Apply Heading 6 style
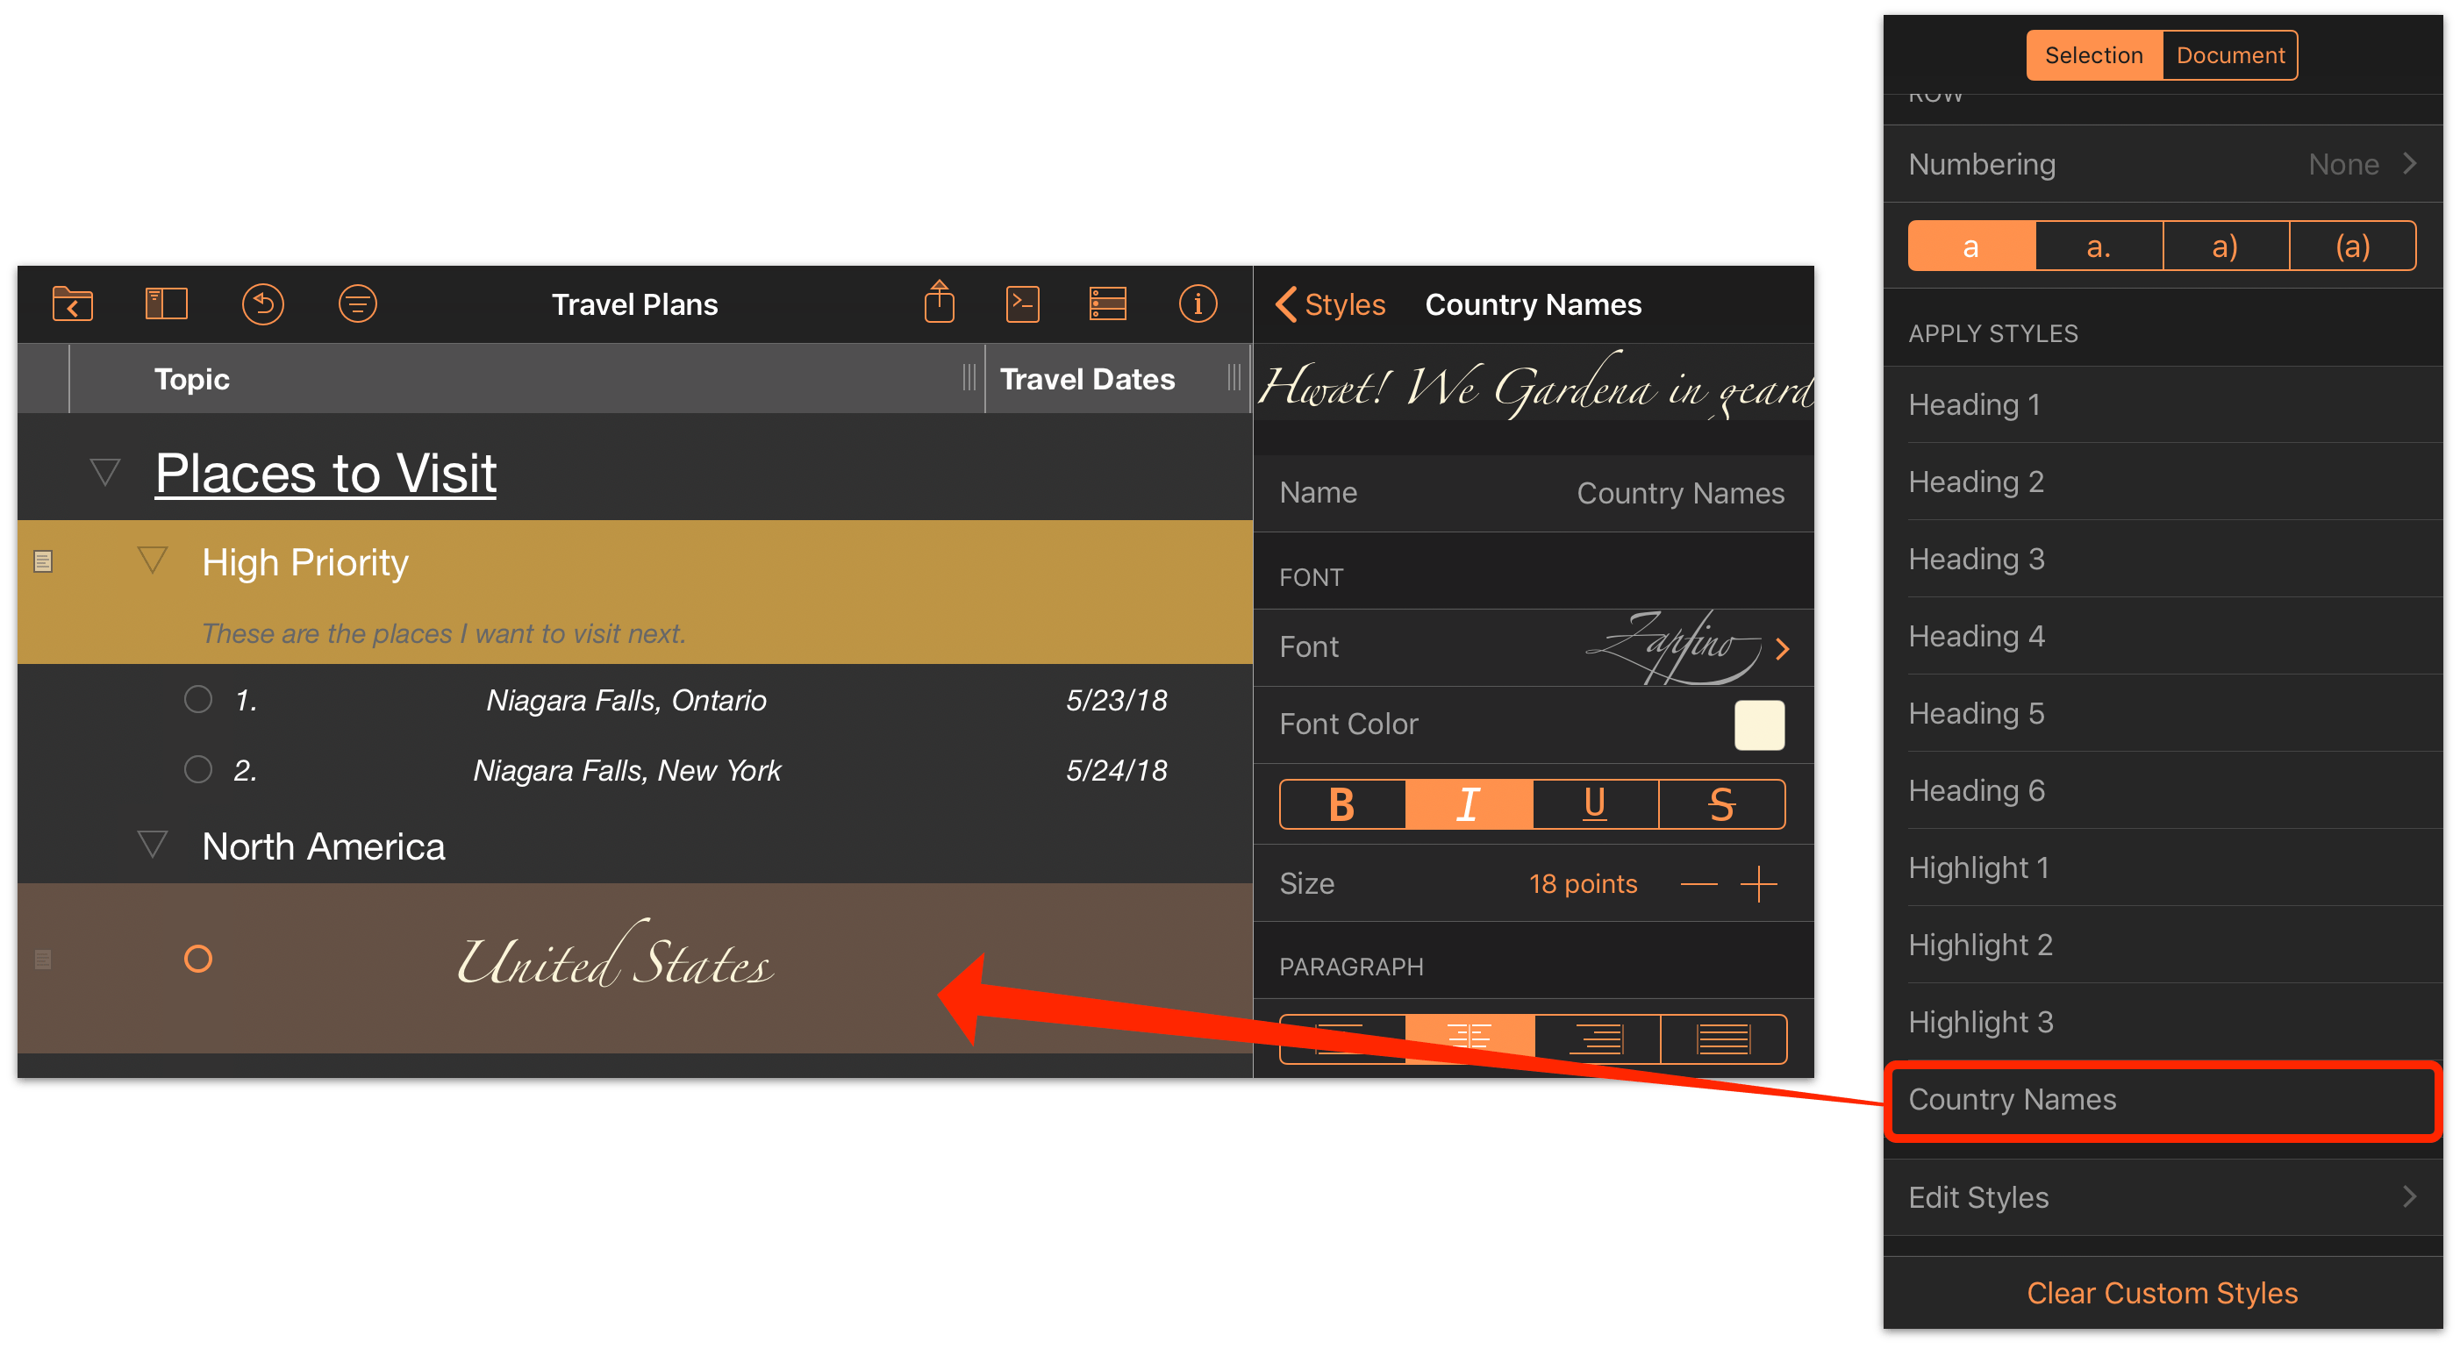Viewport: 2460px width, 1349px height. tap(2162, 790)
